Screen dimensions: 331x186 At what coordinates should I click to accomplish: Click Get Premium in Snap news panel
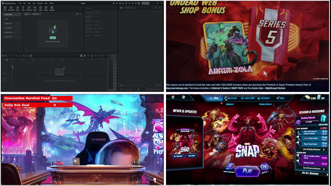178,156
